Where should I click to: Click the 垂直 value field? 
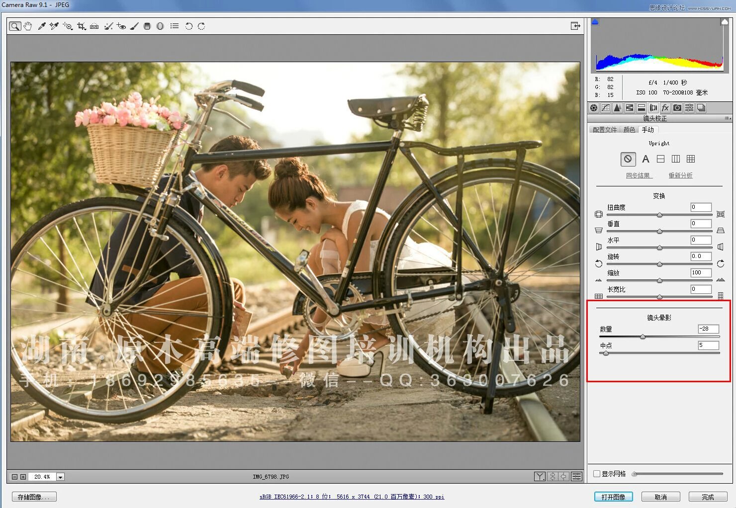point(701,224)
